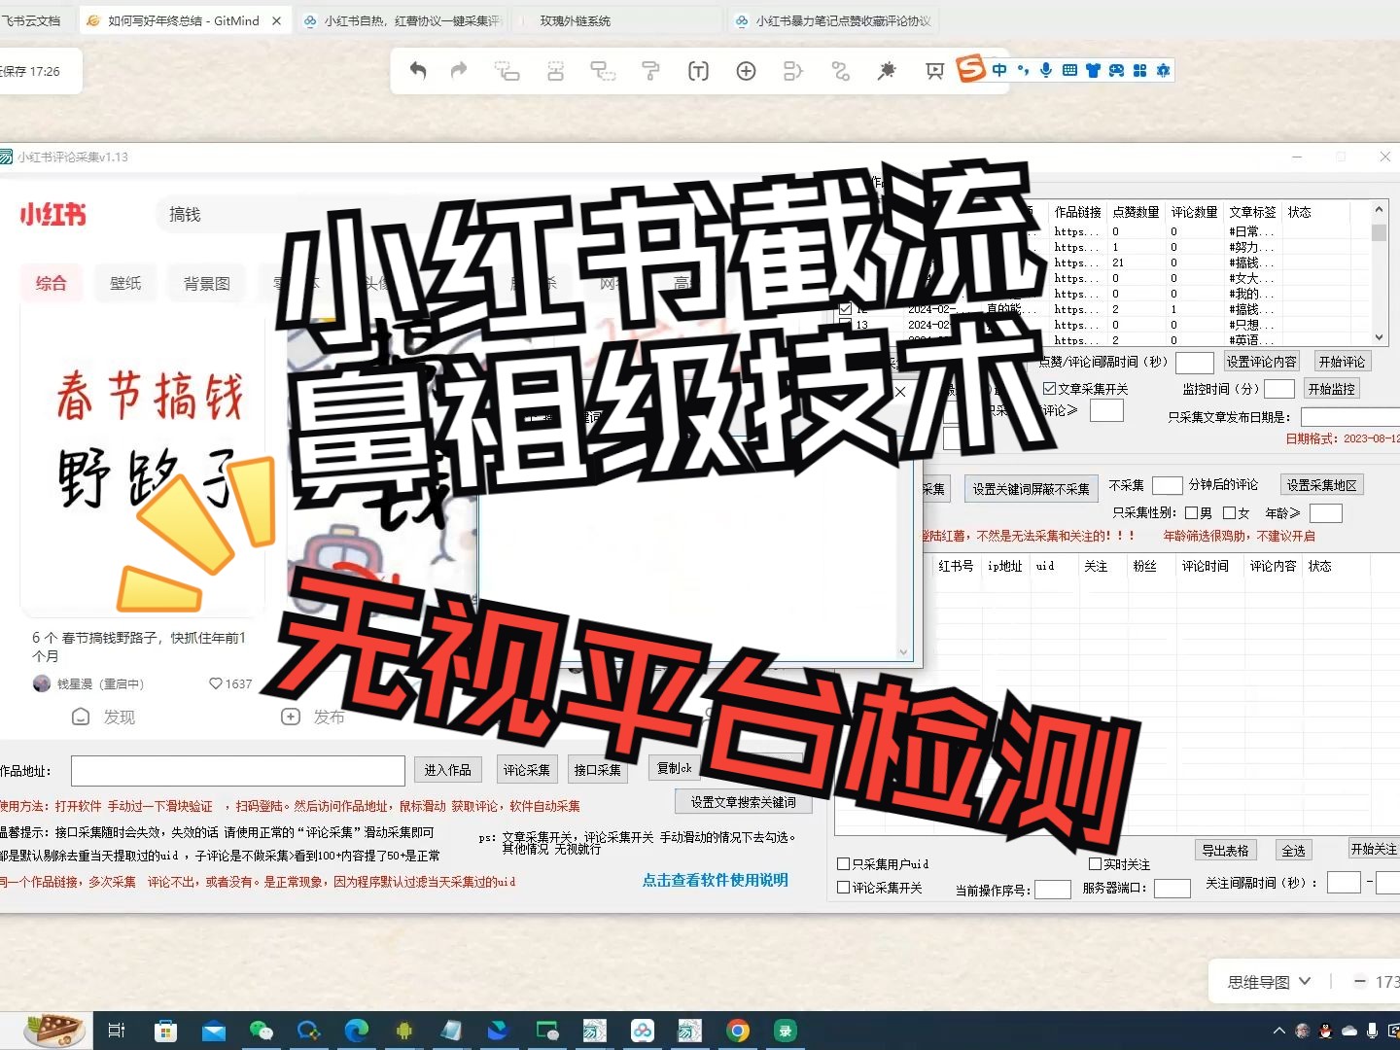Click the 全选 button
Image resolution: width=1400 pixels, height=1050 pixels.
tap(1294, 851)
